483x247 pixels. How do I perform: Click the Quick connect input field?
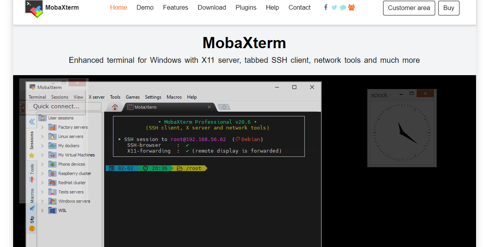pos(64,106)
